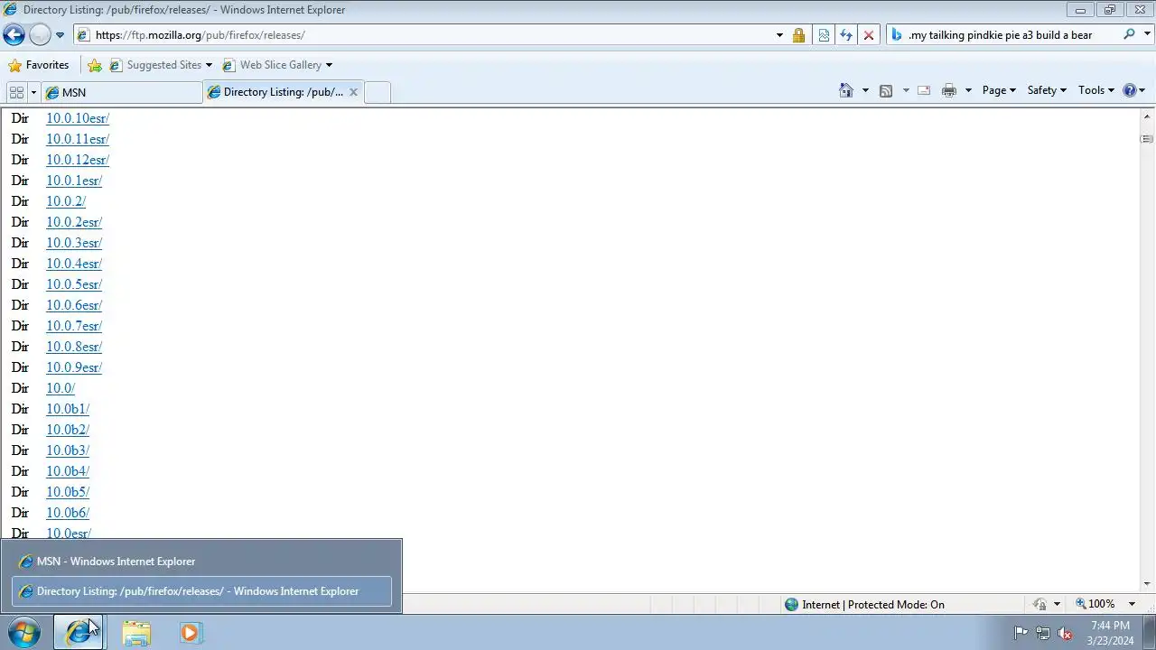Open the Page menu
The image size is (1156, 650).
pyautogui.click(x=999, y=90)
